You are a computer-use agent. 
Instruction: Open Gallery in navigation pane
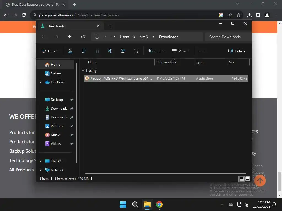point(55,73)
